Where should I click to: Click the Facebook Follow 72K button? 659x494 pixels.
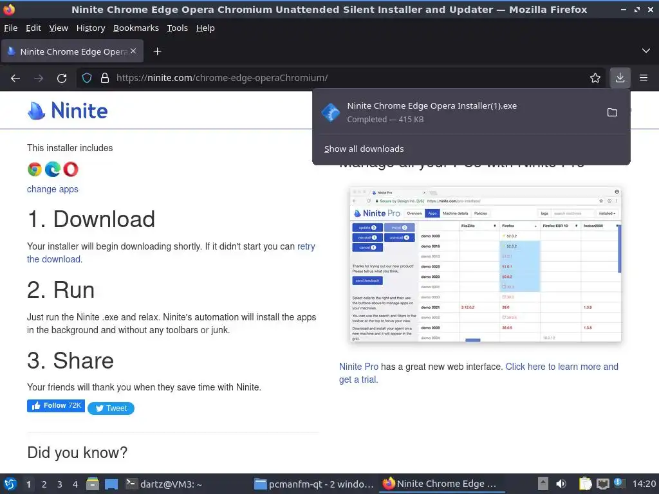56,406
